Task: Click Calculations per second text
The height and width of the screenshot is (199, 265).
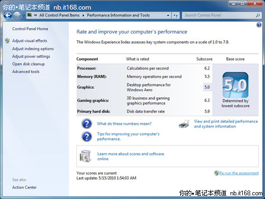Action: [x=148, y=68]
